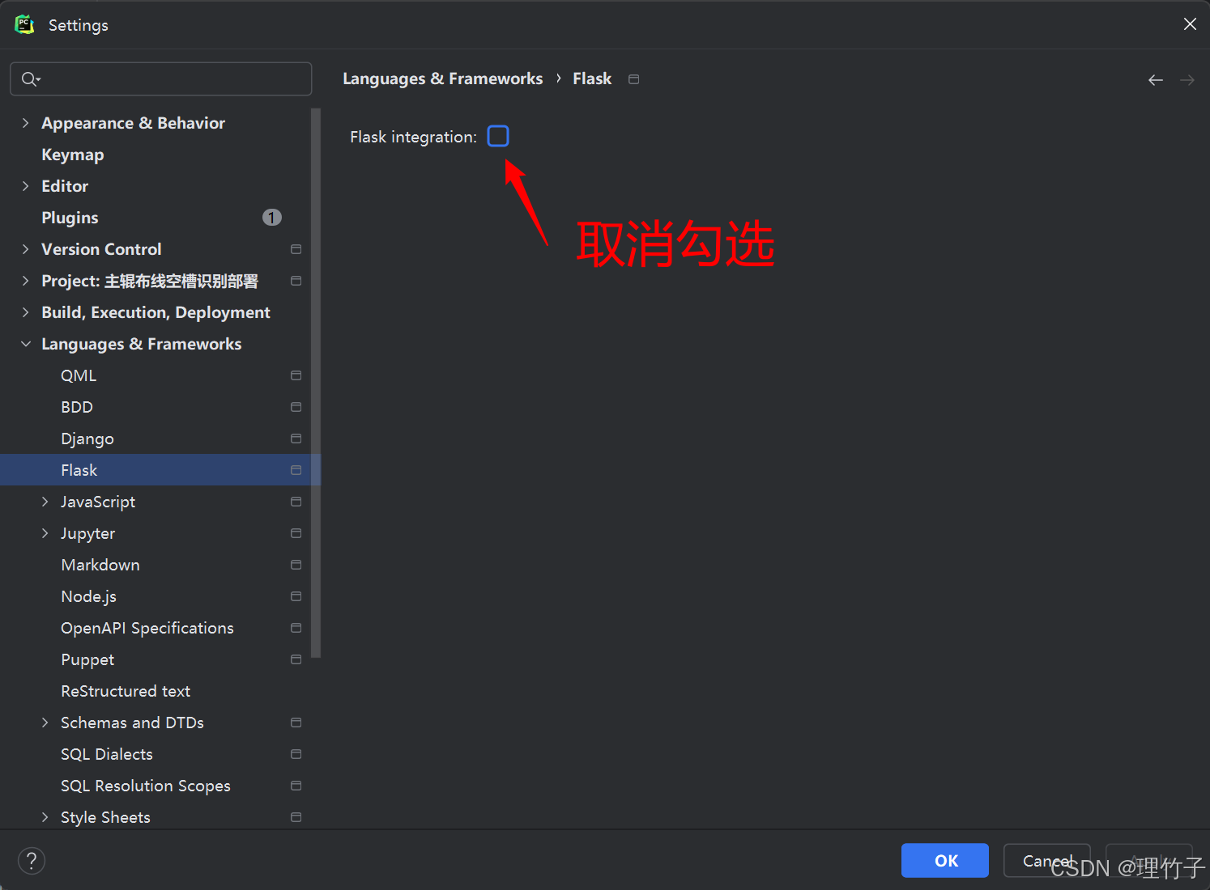Image resolution: width=1210 pixels, height=890 pixels.
Task: Expand the Jupyter chevron
Action: [45, 533]
